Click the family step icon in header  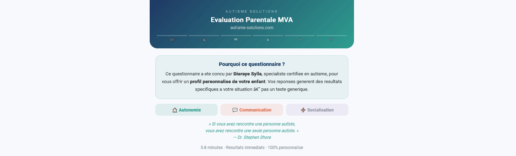coord(172,40)
